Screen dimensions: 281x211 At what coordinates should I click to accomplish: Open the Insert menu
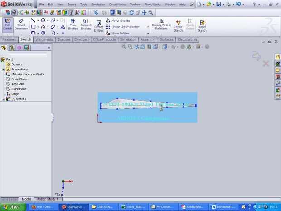pyautogui.click(x=72, y=4)
